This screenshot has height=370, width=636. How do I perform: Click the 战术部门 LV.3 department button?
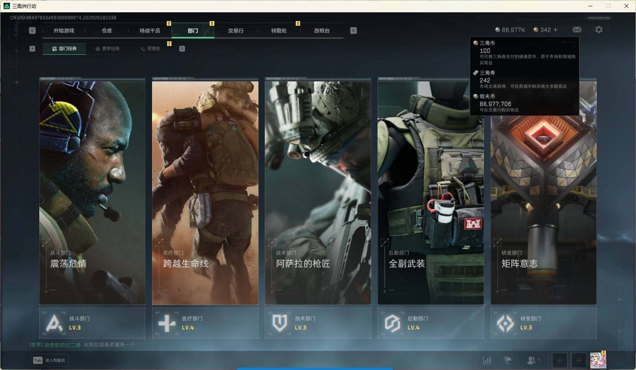pos(318,323)
